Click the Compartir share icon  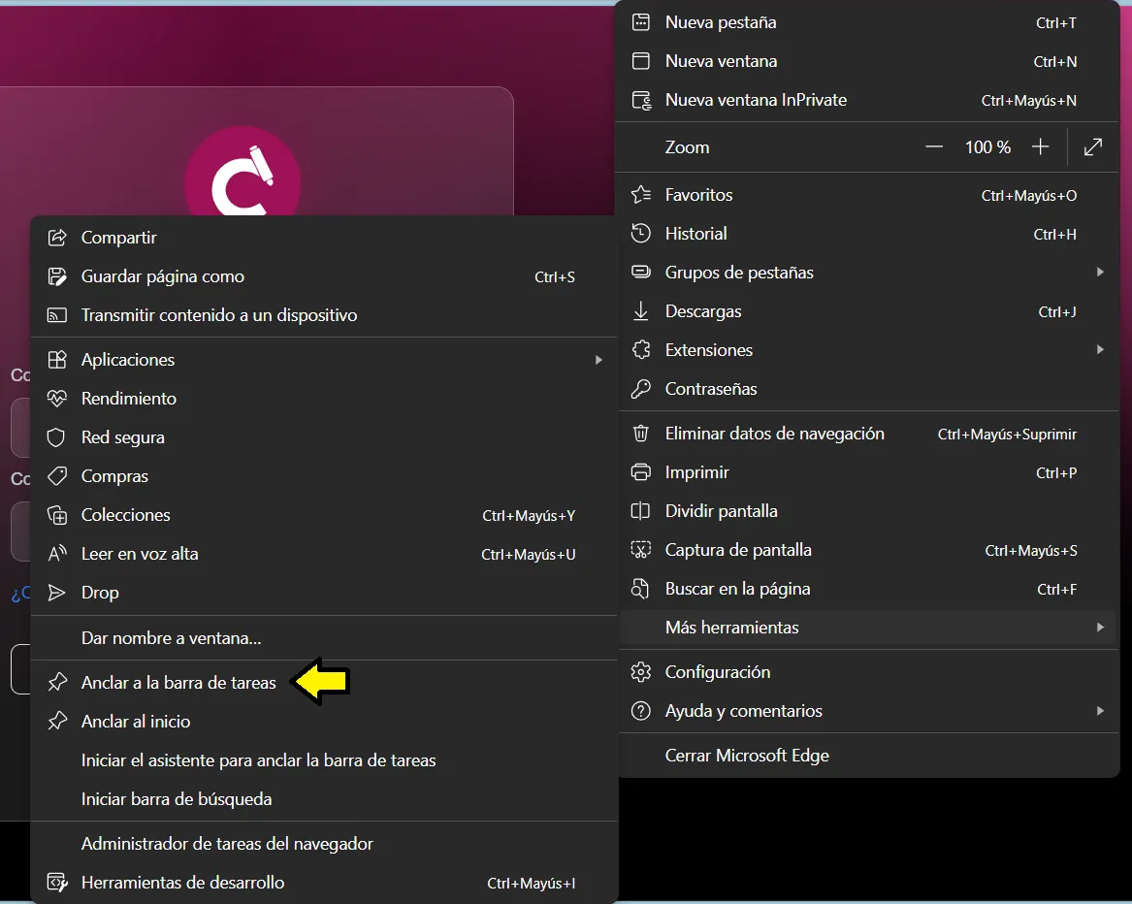click(x=56, y=237)
